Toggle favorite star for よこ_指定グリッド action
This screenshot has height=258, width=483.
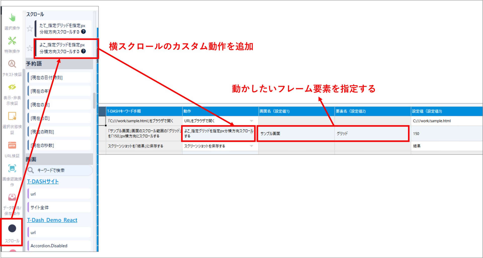30,48
